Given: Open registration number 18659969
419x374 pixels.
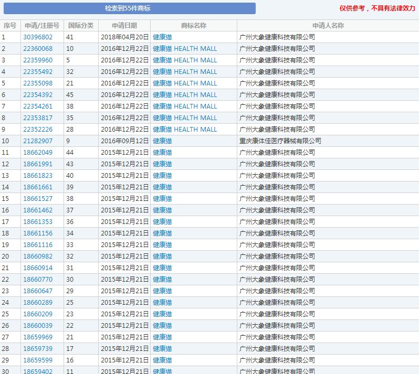Looking at the screenshot, I should [x=38, y=337].
